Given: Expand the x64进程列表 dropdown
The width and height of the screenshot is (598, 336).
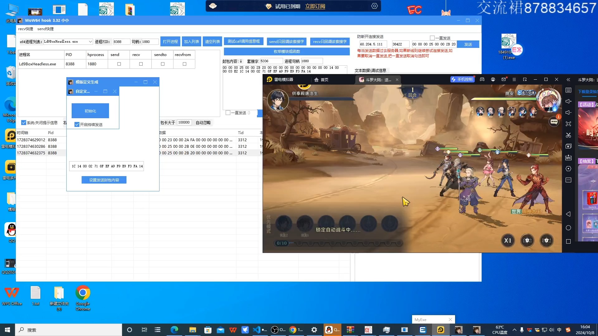Looking at the screenshot, I should 90,42.
